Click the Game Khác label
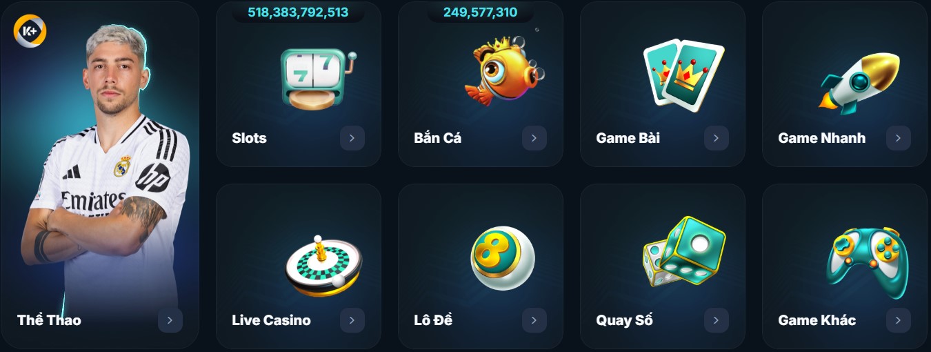The image size is (931, 352). tap(817, 320)
